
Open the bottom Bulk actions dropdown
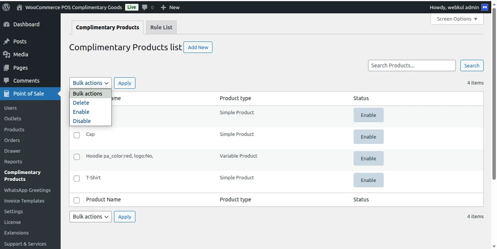(x=90, y=217)
